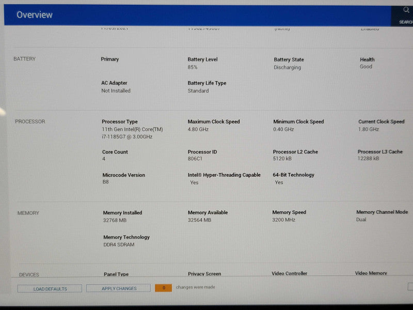Click the Apply Changes button
The image size is (413, 310).
point(119,288)
